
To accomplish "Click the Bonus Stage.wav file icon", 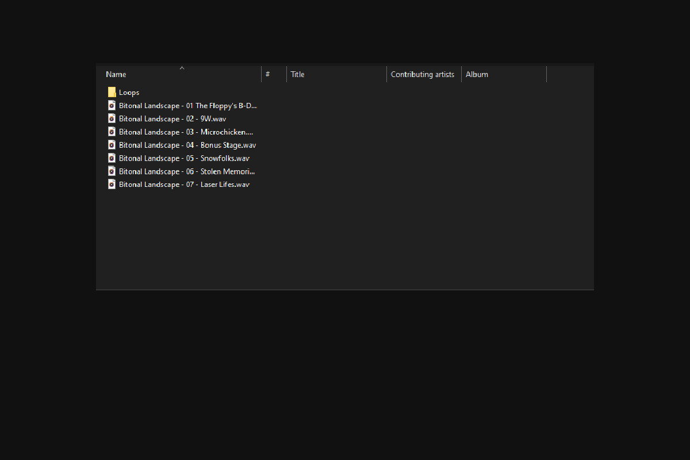I will pyautogui.click(x=112, y=145).
